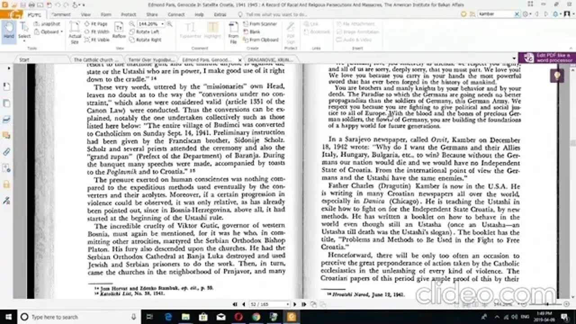576x324 pixels.
Task: Open the Attachments paperclip panel
Action: pos(6,152)
